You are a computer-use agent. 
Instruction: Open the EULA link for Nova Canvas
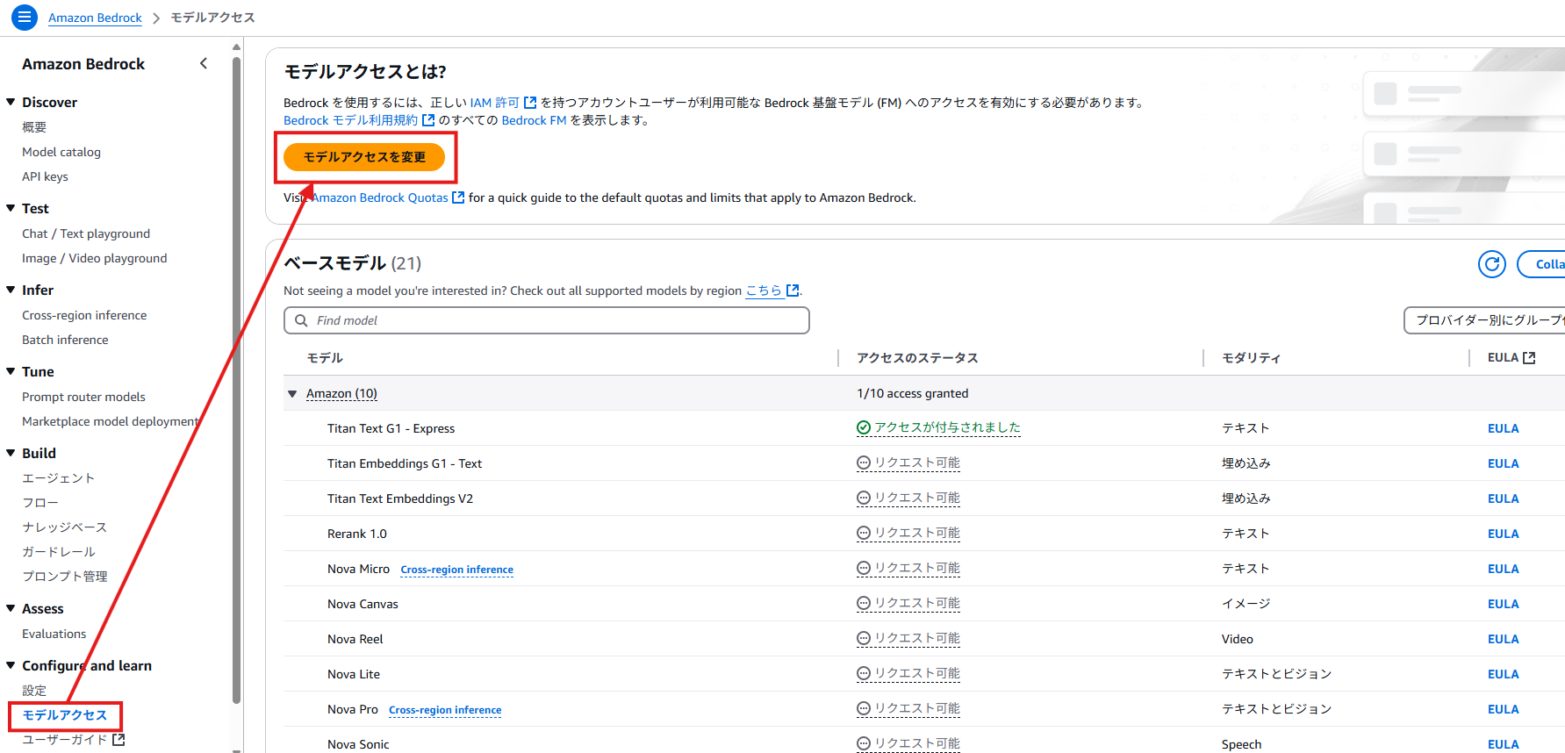[x=1503, y=604]
